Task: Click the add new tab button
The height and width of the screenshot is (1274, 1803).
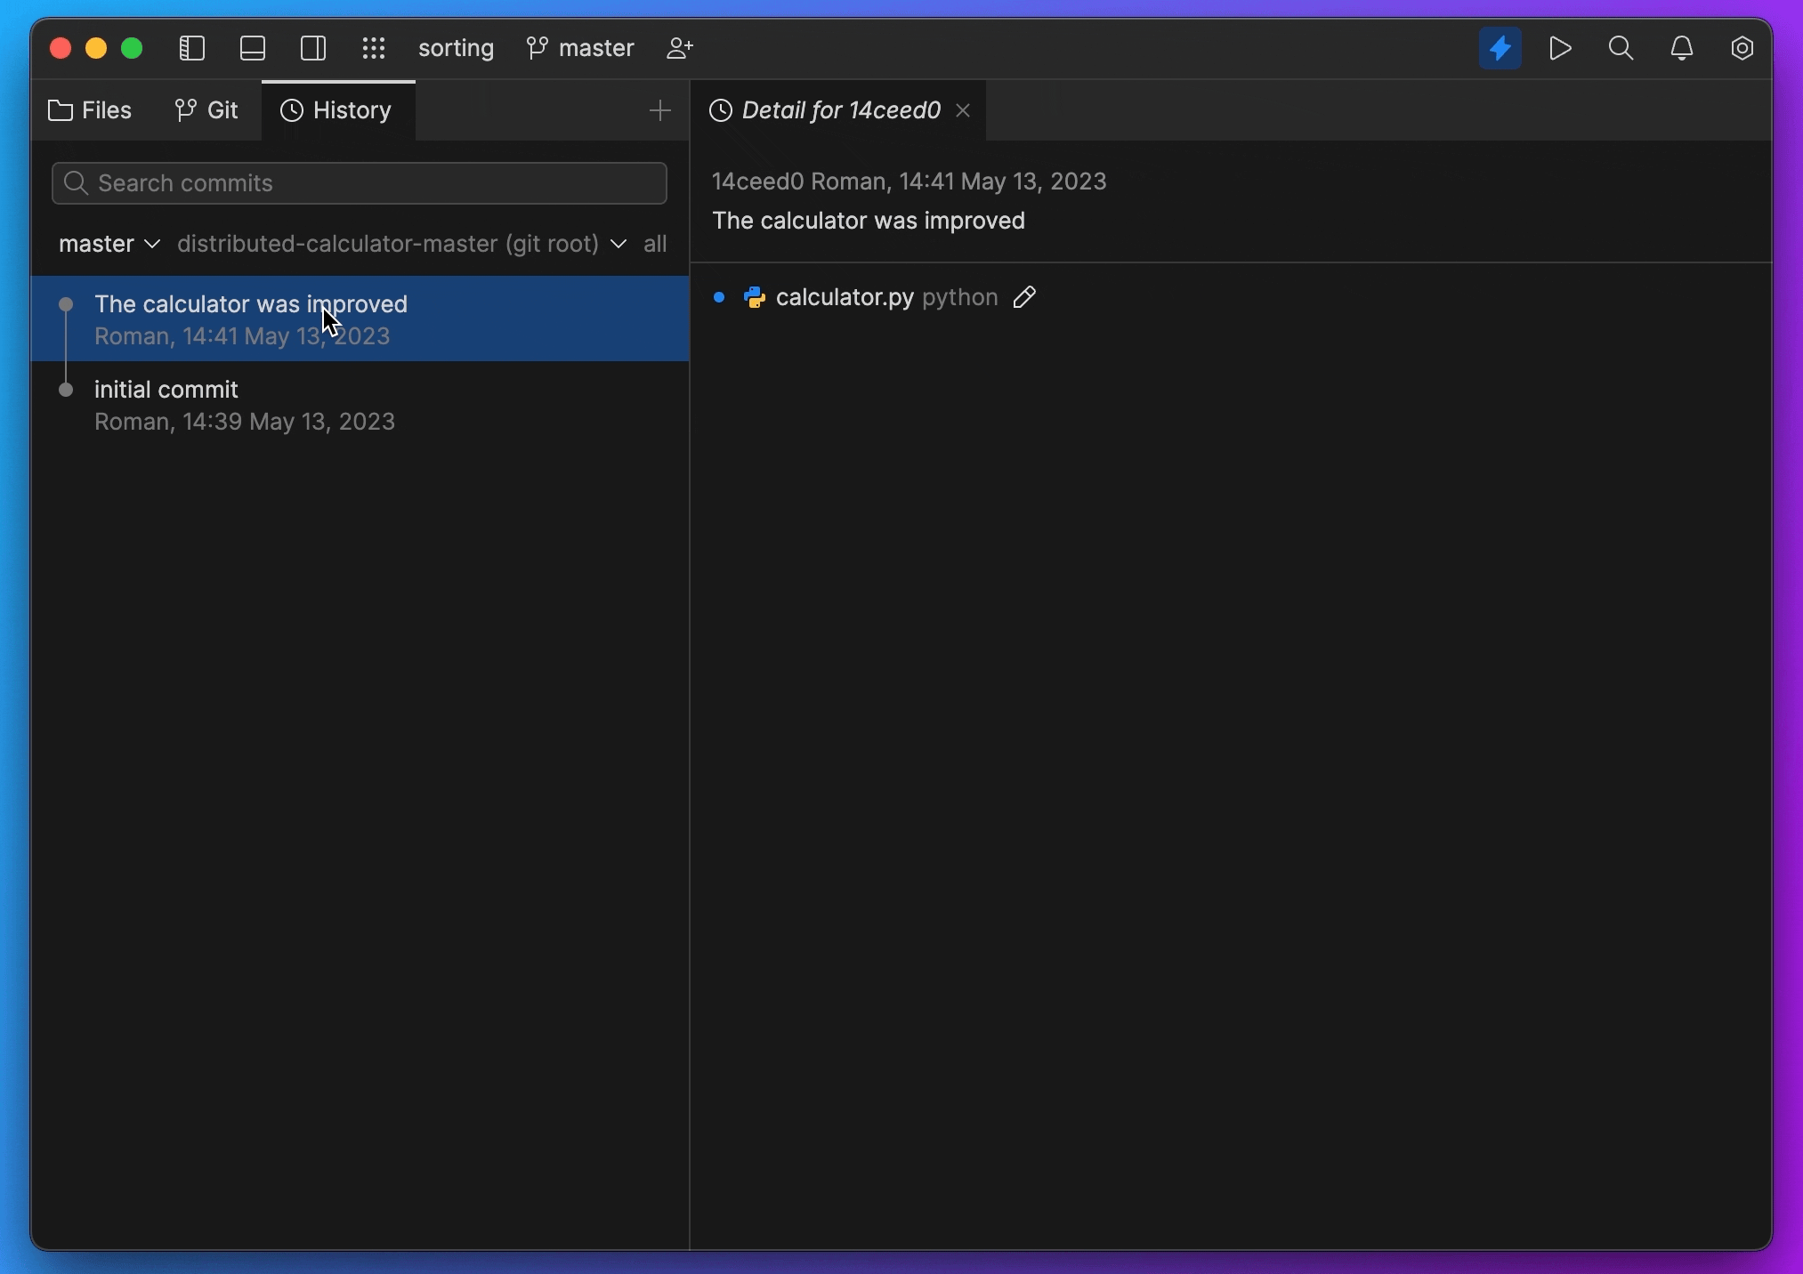Action: coord(659,109)
